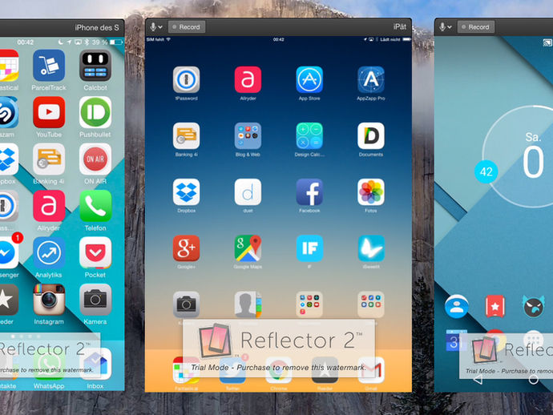Tap the Telefon app on iPhone
The width and height of the screenshot is (553, 415).
point(95,206)
